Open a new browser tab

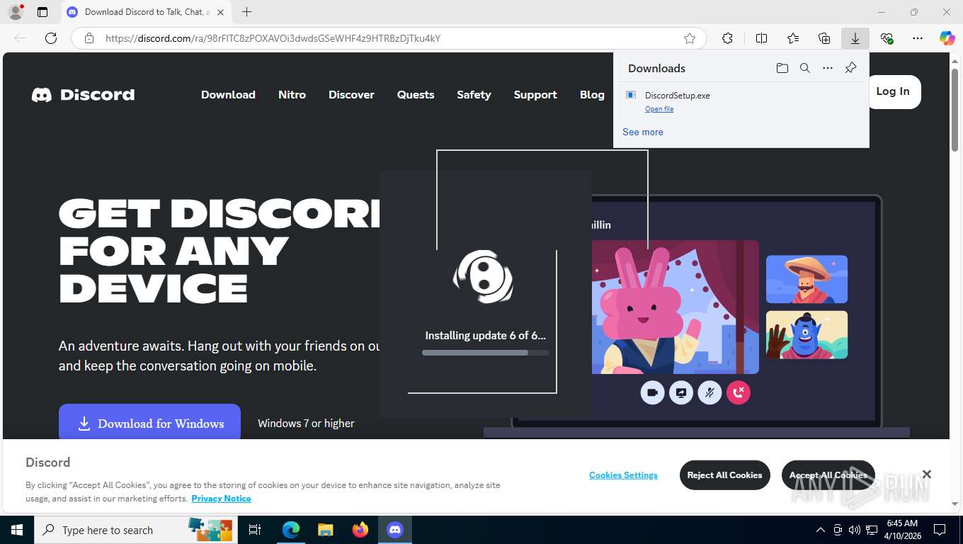tap(246, 12)
